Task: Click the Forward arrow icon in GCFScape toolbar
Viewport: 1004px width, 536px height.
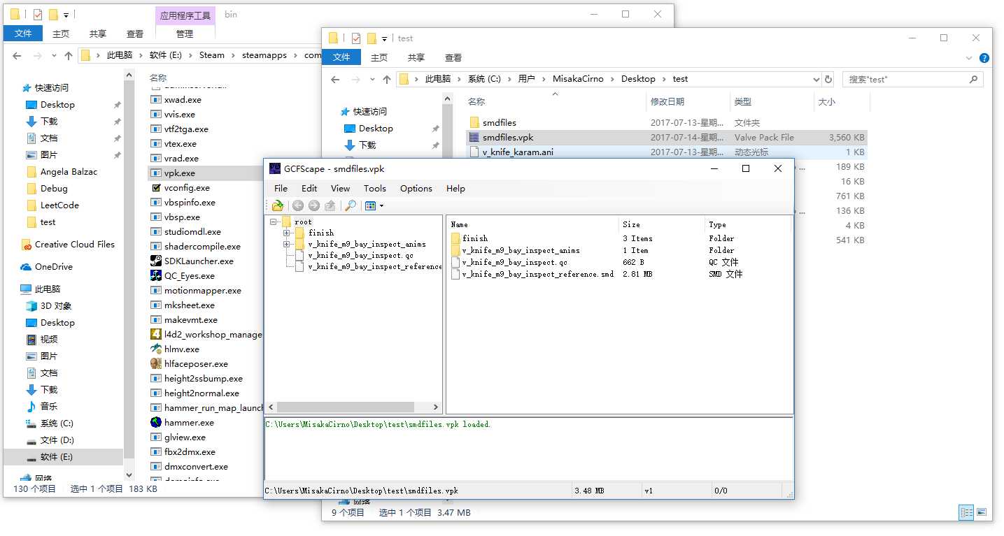Action: [x=313, y=205]
